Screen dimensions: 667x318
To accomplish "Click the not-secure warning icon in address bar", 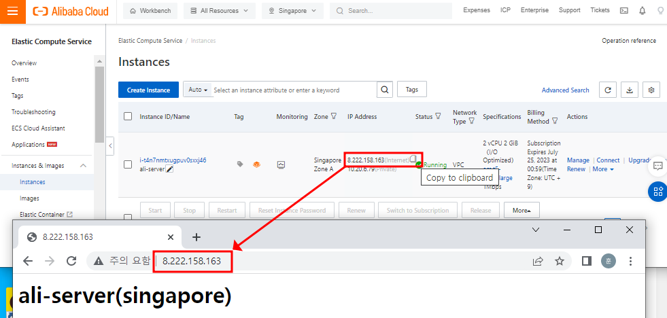I will point(99,261).
